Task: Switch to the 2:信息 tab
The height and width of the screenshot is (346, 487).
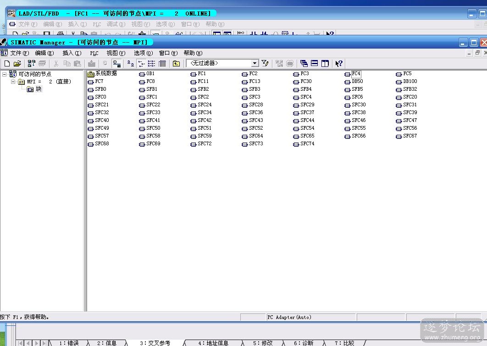Action: [x=107, y=343]
